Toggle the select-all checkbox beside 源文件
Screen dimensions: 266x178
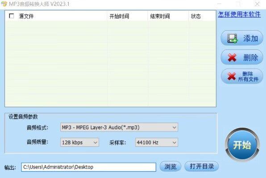pyautogui.click(x=12, y=16)
